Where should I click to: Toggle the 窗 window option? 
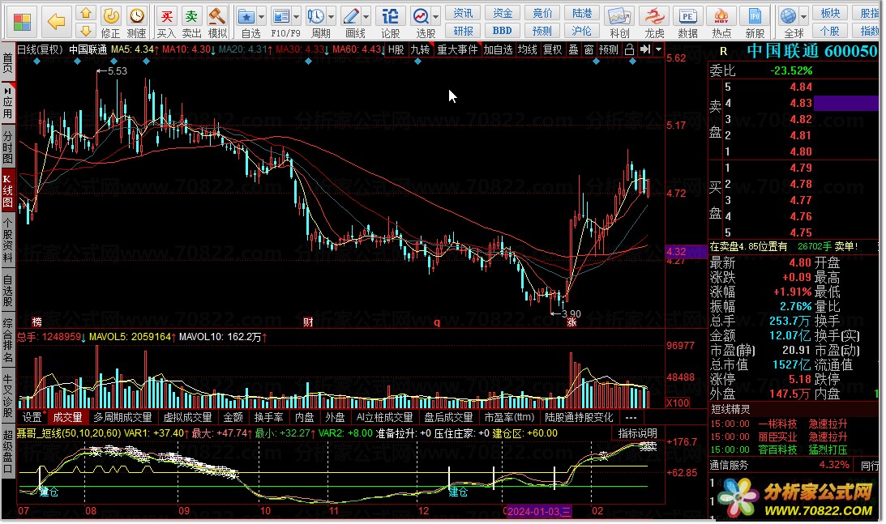(x=589, y=49)
